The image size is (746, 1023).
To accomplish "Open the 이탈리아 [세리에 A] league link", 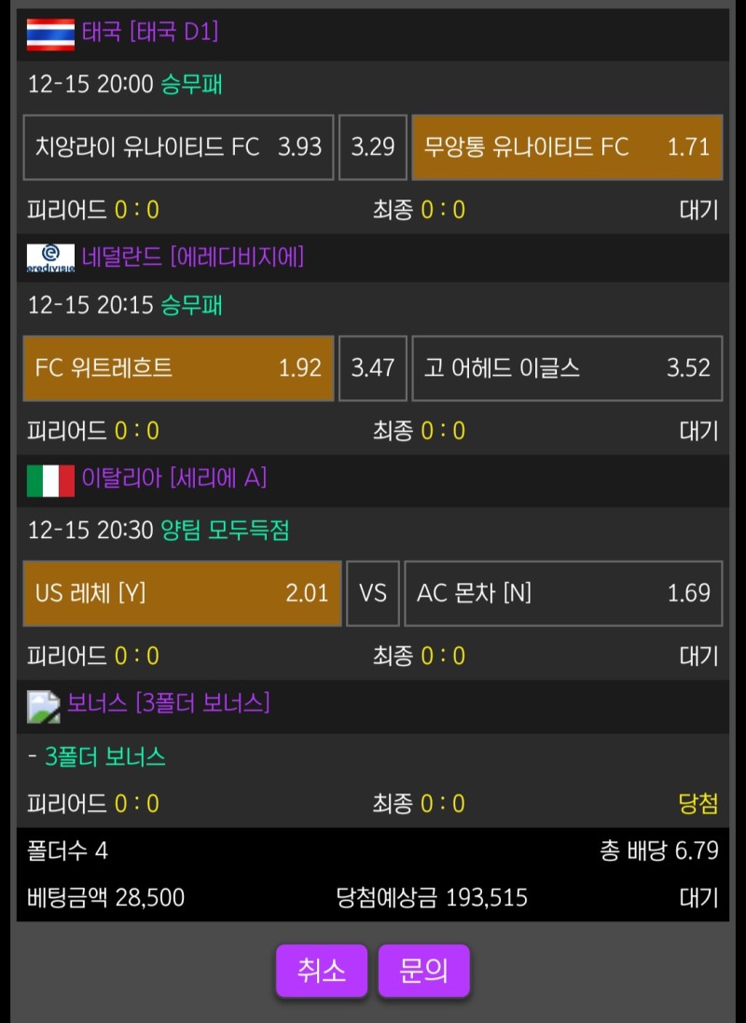I will tap(174, 478).
